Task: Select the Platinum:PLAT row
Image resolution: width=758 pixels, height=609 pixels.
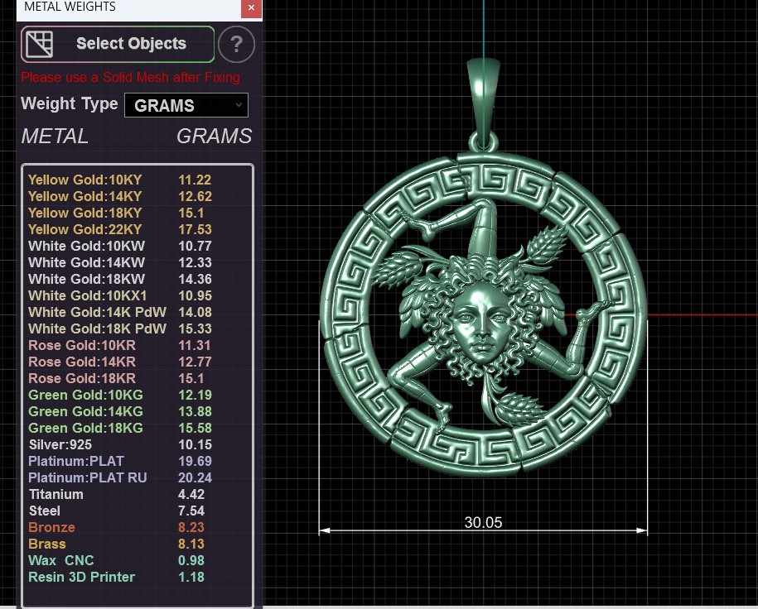Action: (119, 461)
